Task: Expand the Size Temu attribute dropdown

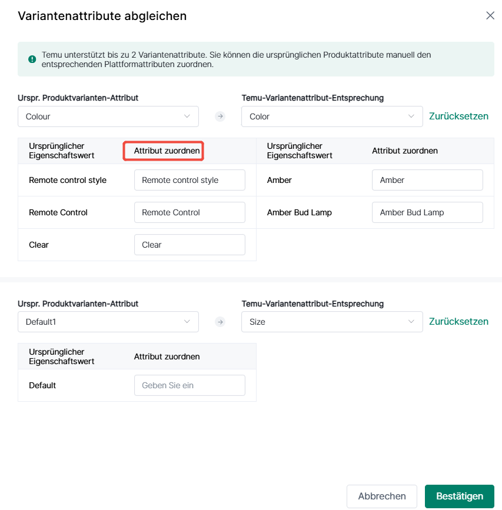Action: click(x=332, y=322)
